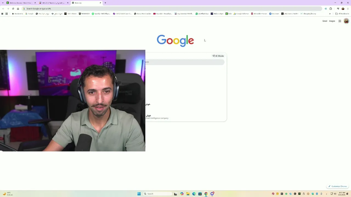Screen dimensions: 351x197
Task: Open the tab groups grid icon
Action: 7,14
